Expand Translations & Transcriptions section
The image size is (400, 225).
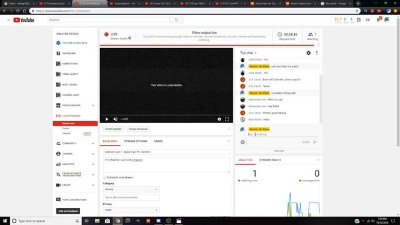point(93,175)
